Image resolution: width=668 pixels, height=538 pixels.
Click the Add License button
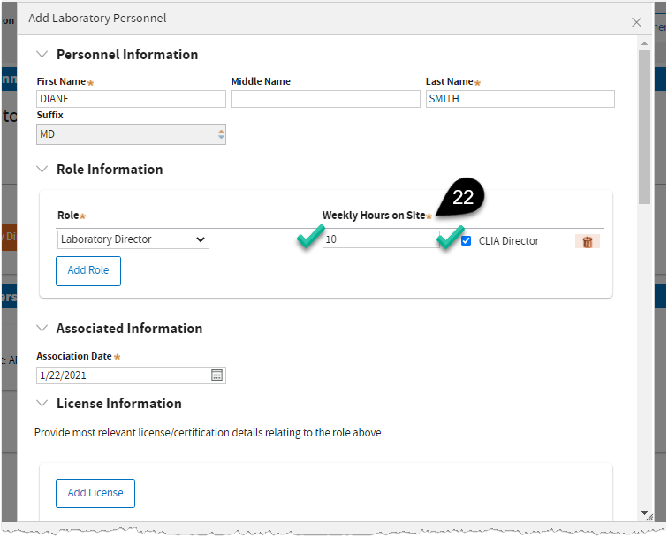point(95,493)
